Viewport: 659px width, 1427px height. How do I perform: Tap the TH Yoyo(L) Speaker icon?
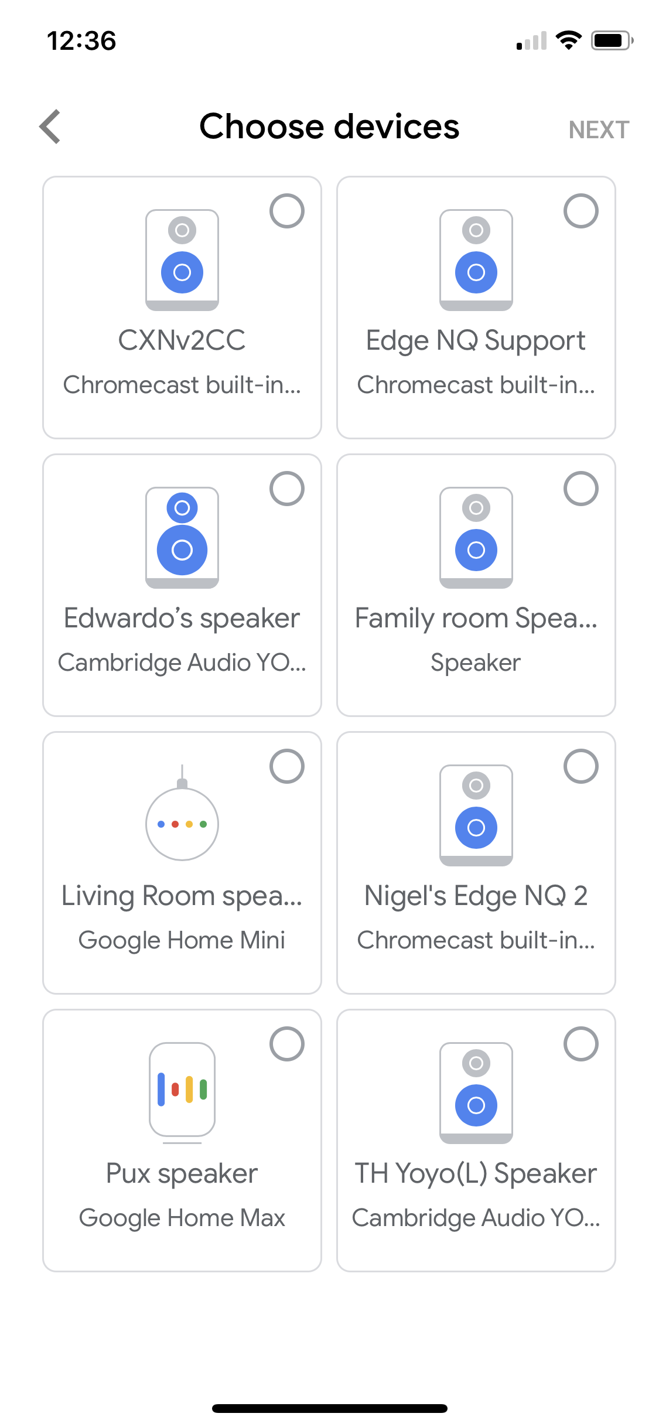(476, 1093)
